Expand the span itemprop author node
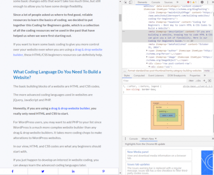Viewport: 214px width, 175px height. pos(147,50)
